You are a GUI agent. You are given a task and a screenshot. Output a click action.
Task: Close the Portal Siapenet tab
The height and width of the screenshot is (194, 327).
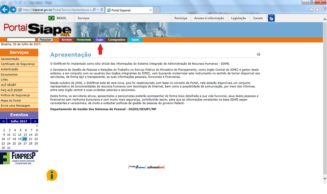pyautogui.click(x=151, y=10)
